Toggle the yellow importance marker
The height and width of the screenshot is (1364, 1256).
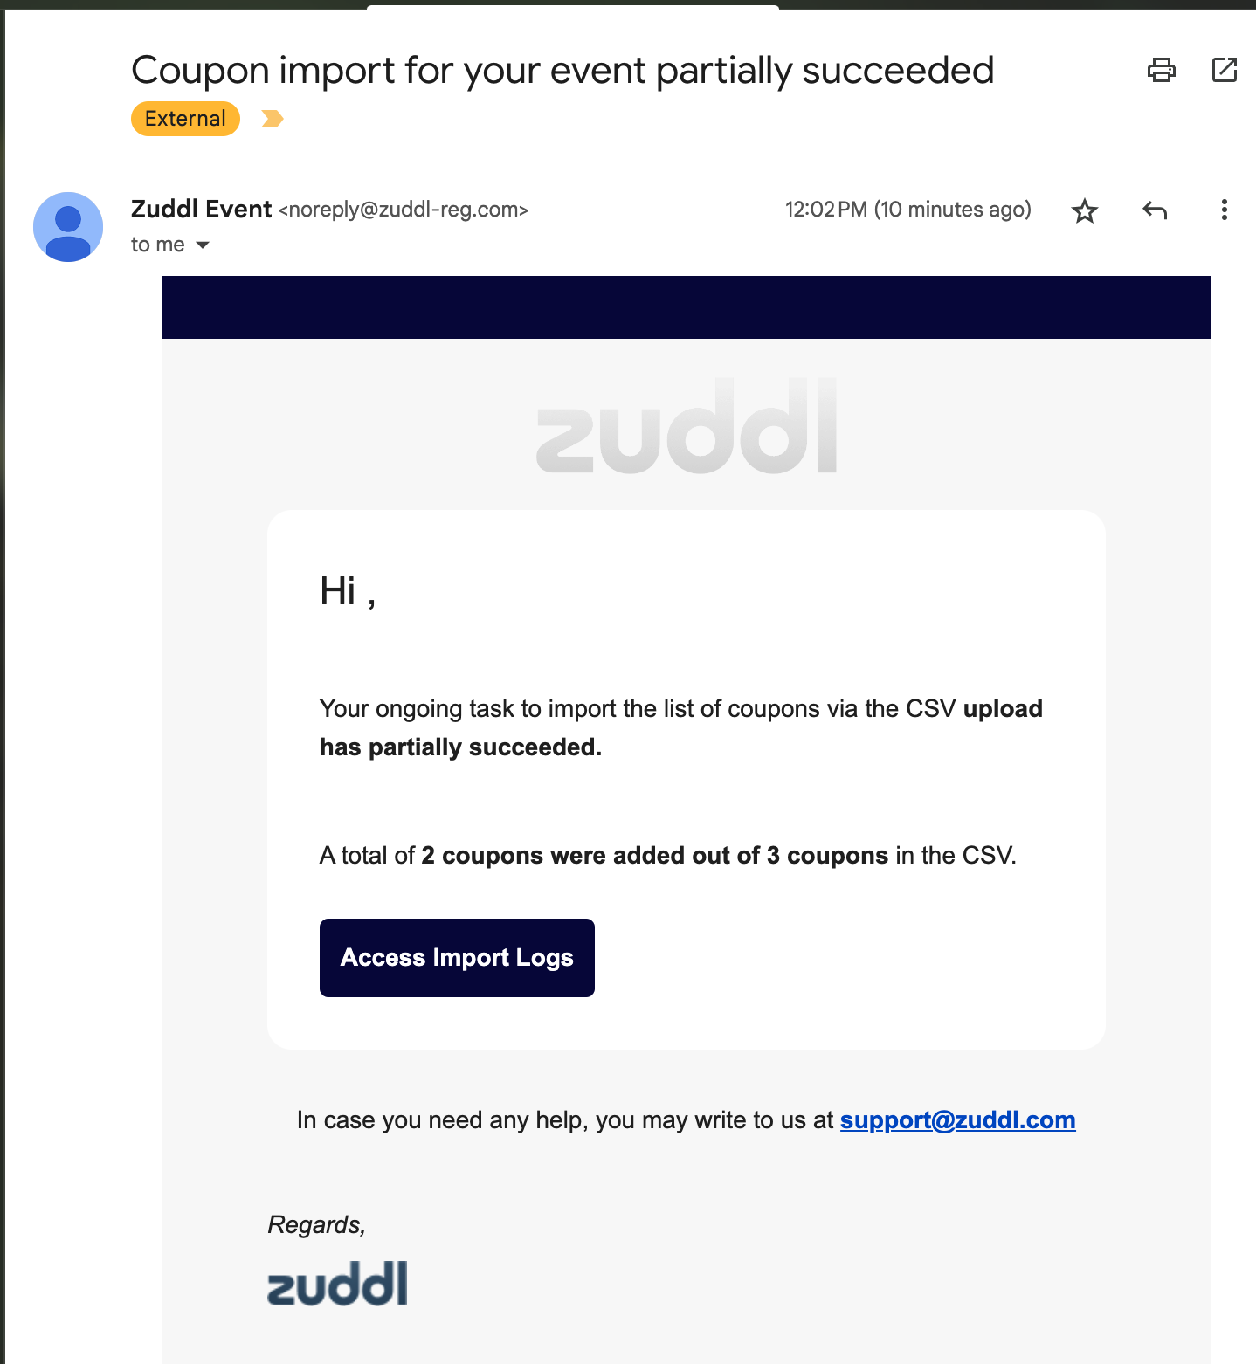pos(272,119)
